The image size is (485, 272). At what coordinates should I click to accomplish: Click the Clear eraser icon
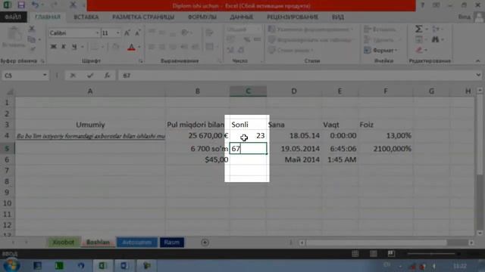(x=419, y=50)
